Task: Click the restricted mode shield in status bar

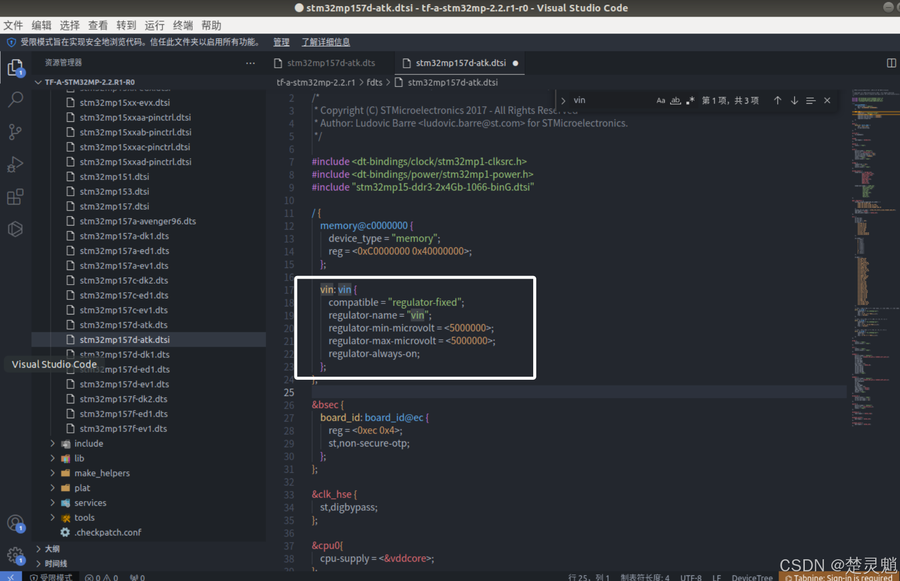Action: 51,577
